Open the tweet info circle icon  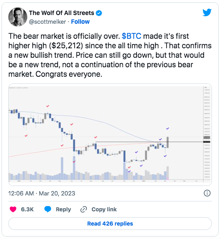pyautogui.click(x=207, y=193)
